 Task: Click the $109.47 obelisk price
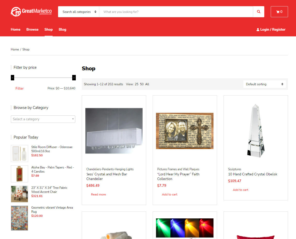(x=235, y=181)
